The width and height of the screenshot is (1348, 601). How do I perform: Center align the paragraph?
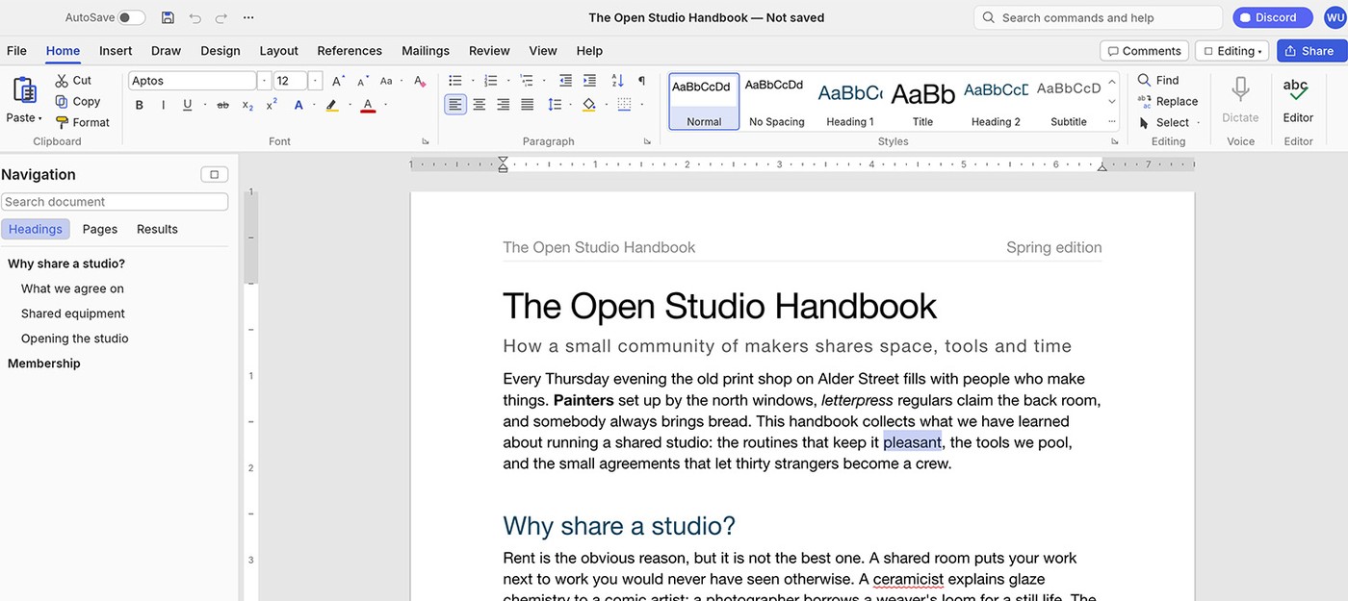(479, 105)
